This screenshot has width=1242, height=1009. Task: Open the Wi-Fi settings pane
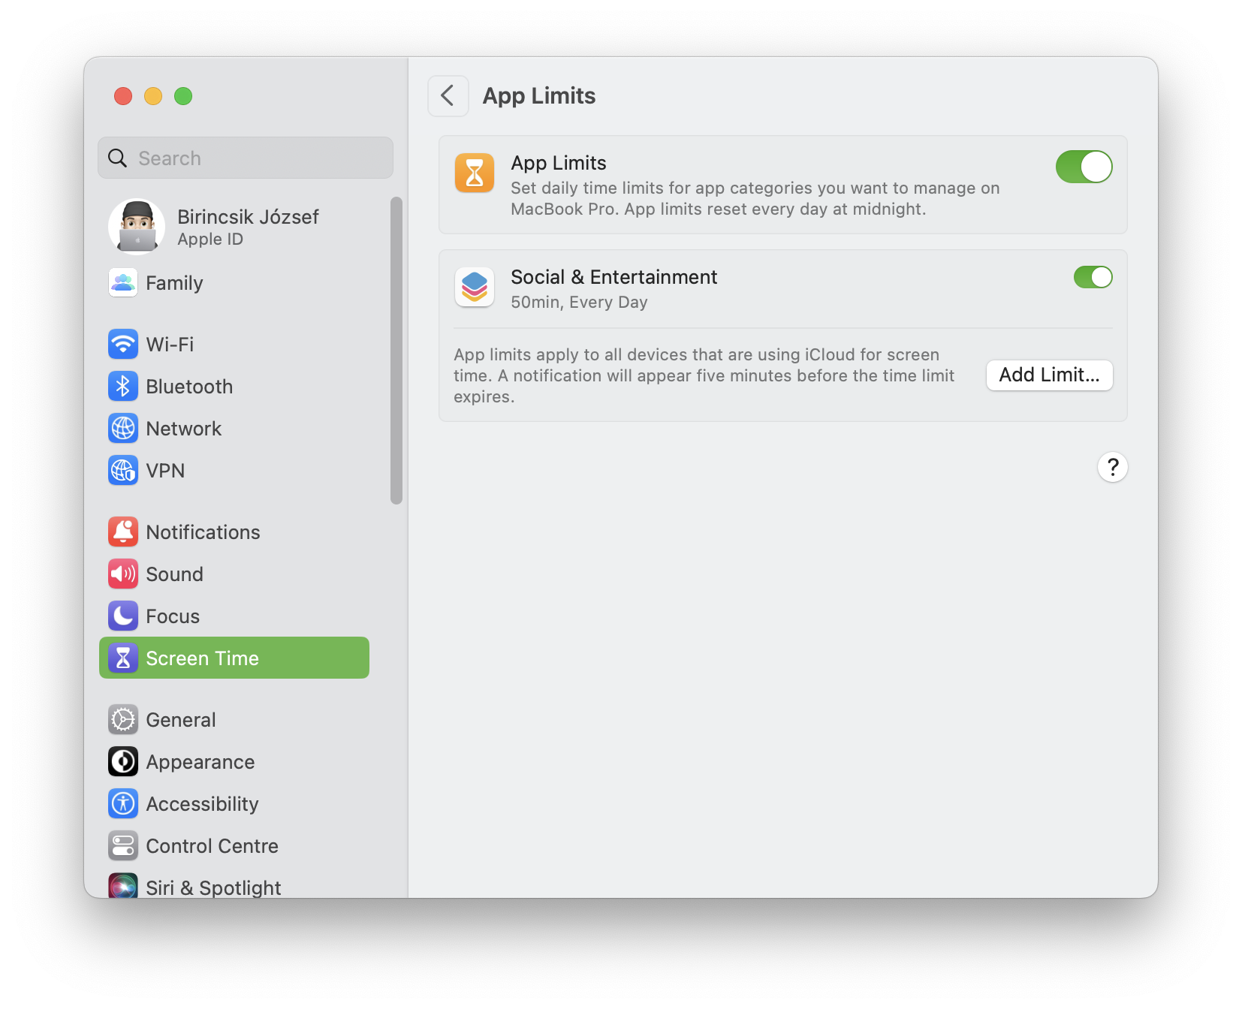click(x=234, y=345)
